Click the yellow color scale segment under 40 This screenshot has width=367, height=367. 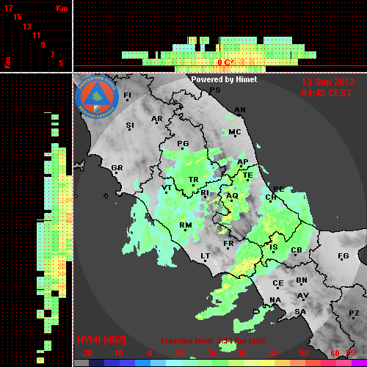[267, 363]
